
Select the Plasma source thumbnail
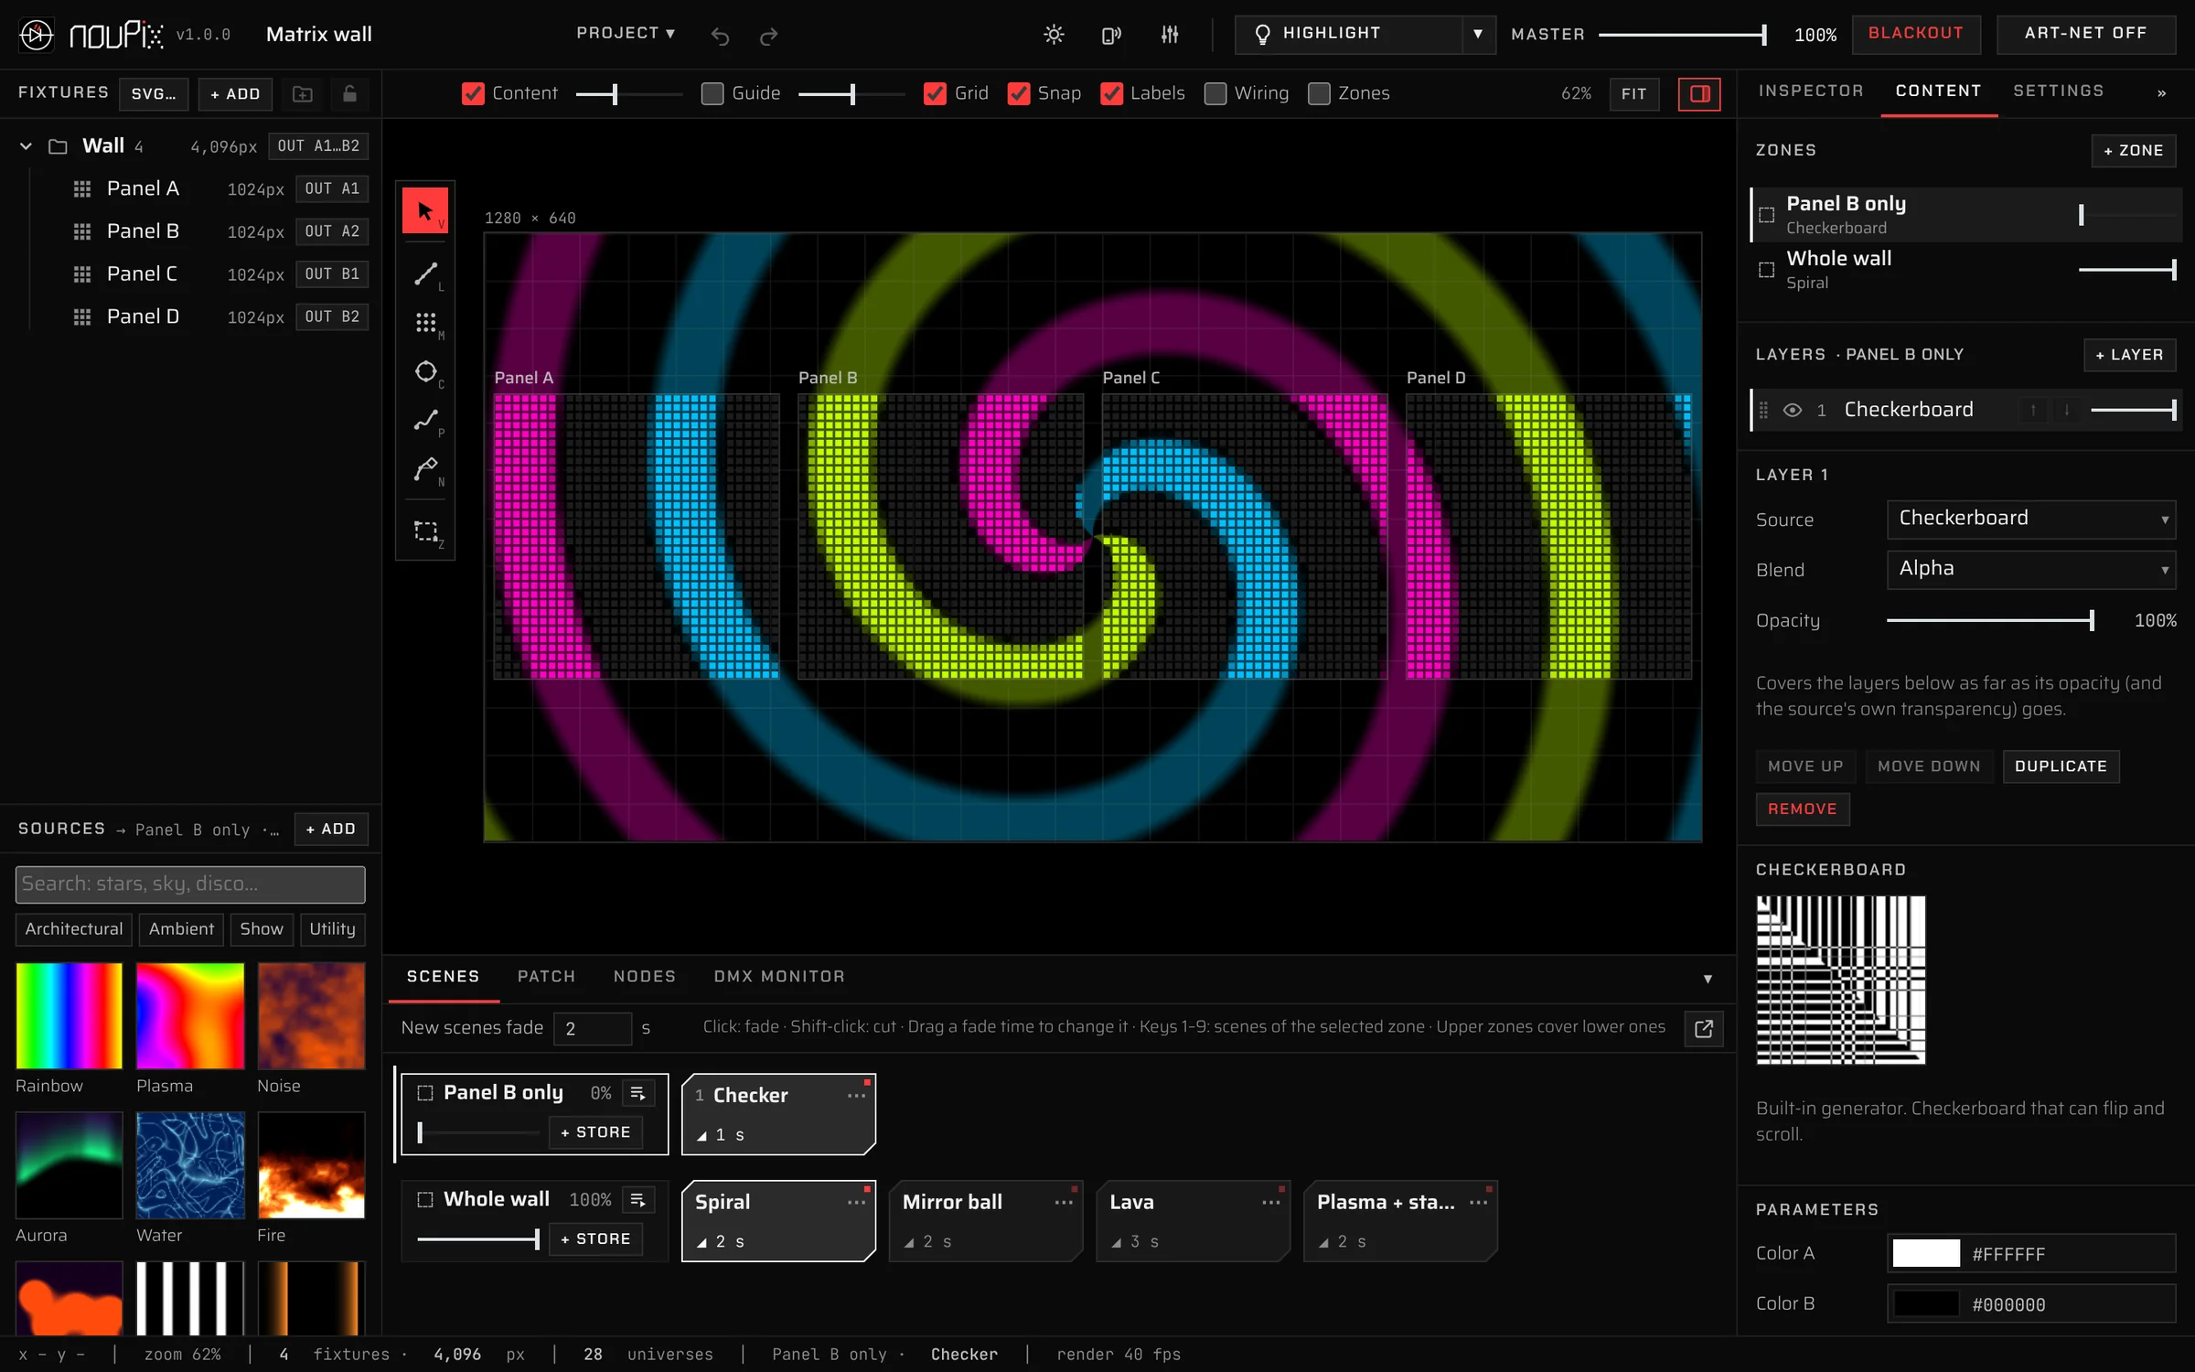coord(190,1015)
